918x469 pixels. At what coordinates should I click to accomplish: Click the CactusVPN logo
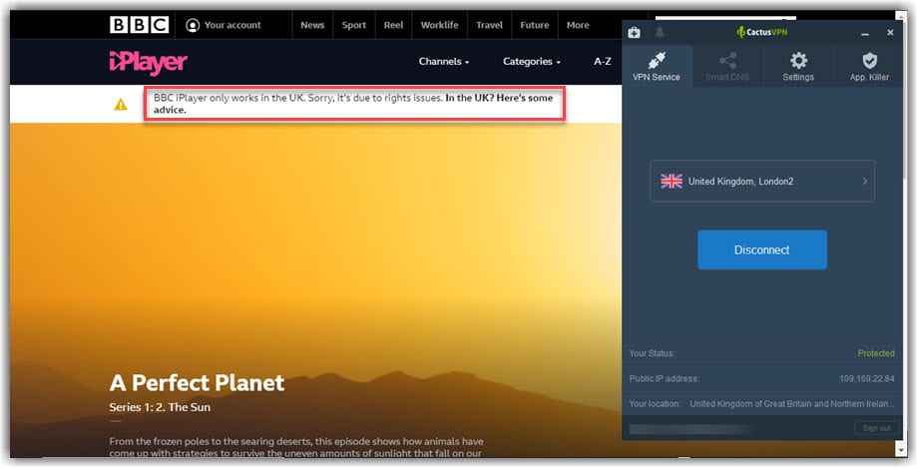pos(761,32)
